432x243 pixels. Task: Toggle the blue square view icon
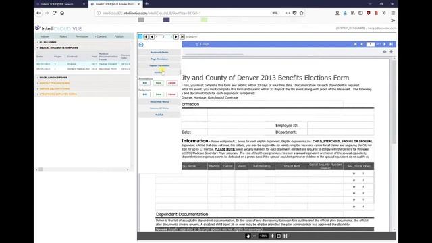click(x=140, y=36)
